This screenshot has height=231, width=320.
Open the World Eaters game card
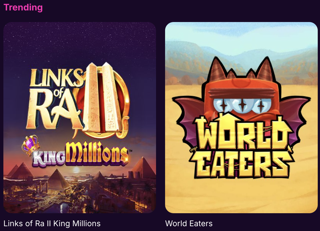(x=242, y=118)
